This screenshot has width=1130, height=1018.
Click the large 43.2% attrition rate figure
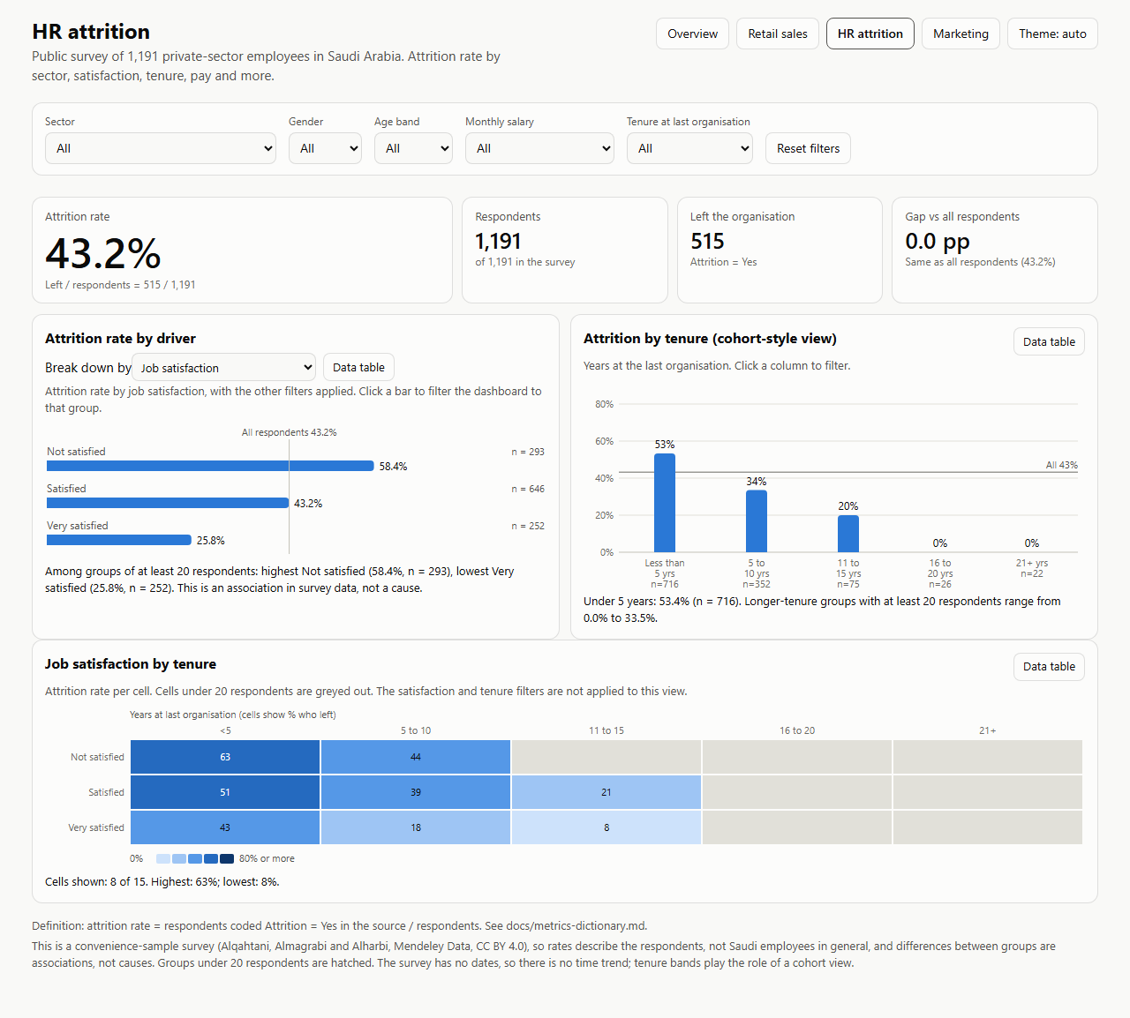(103, 254)
